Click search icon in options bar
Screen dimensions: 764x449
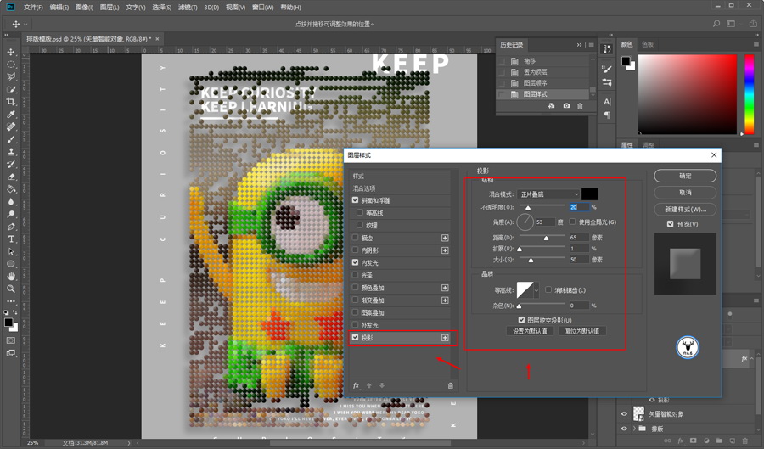click(x=716, y=24)
